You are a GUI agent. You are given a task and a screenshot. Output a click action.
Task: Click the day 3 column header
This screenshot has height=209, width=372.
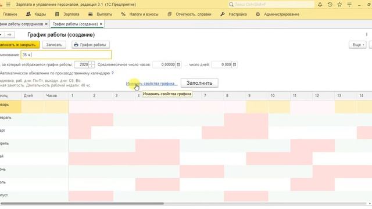(x=124, y=95)
